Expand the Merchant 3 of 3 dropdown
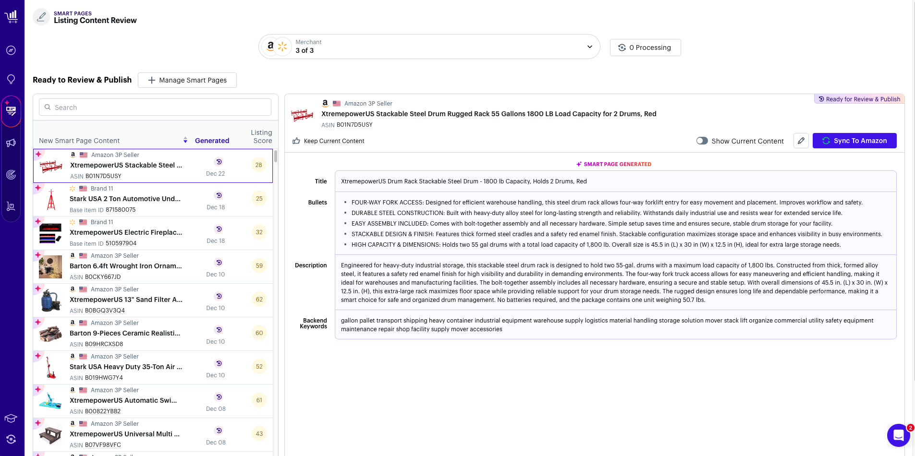Image resolution: width=915 pixels, height=456 pixels. tap(429, 47)
